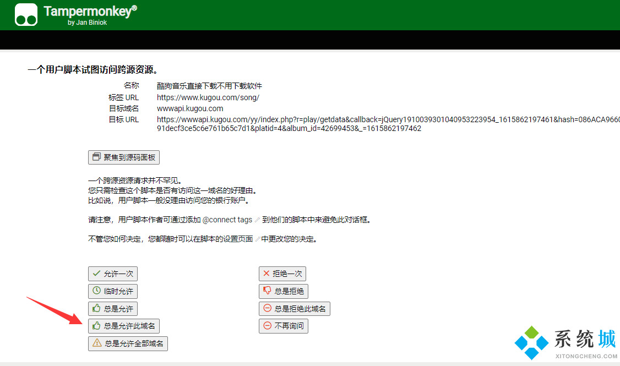
Task: Click the edit icon after @connect tags
Action: pos(257,220)
